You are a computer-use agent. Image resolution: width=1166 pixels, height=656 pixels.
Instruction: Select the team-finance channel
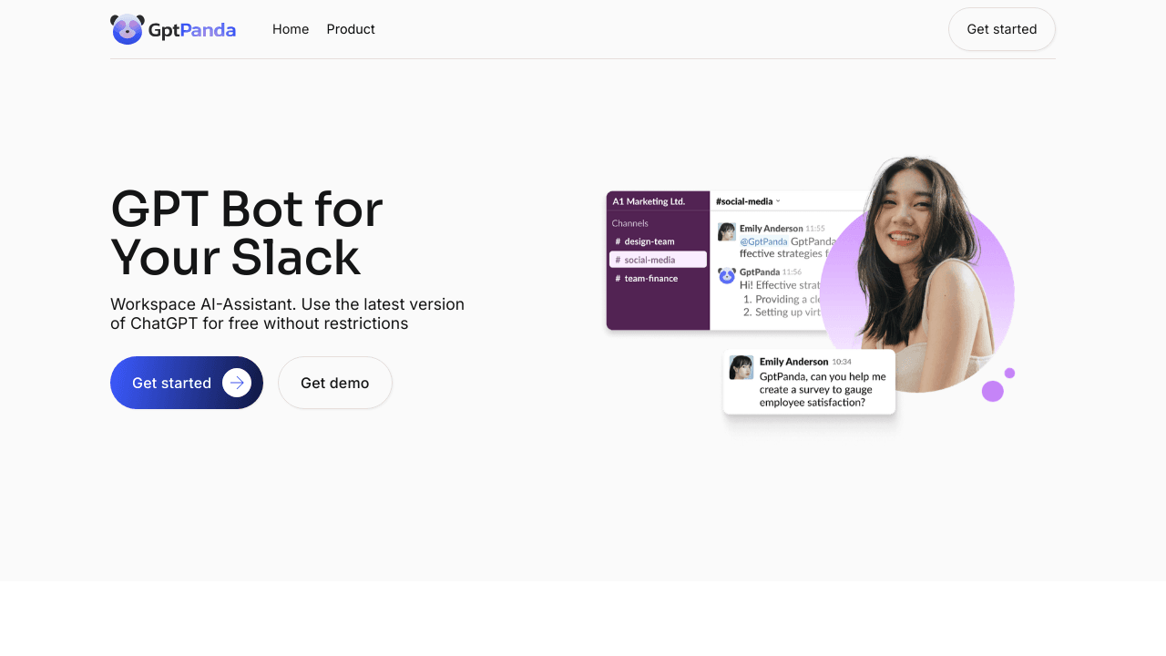pos(649,278)
